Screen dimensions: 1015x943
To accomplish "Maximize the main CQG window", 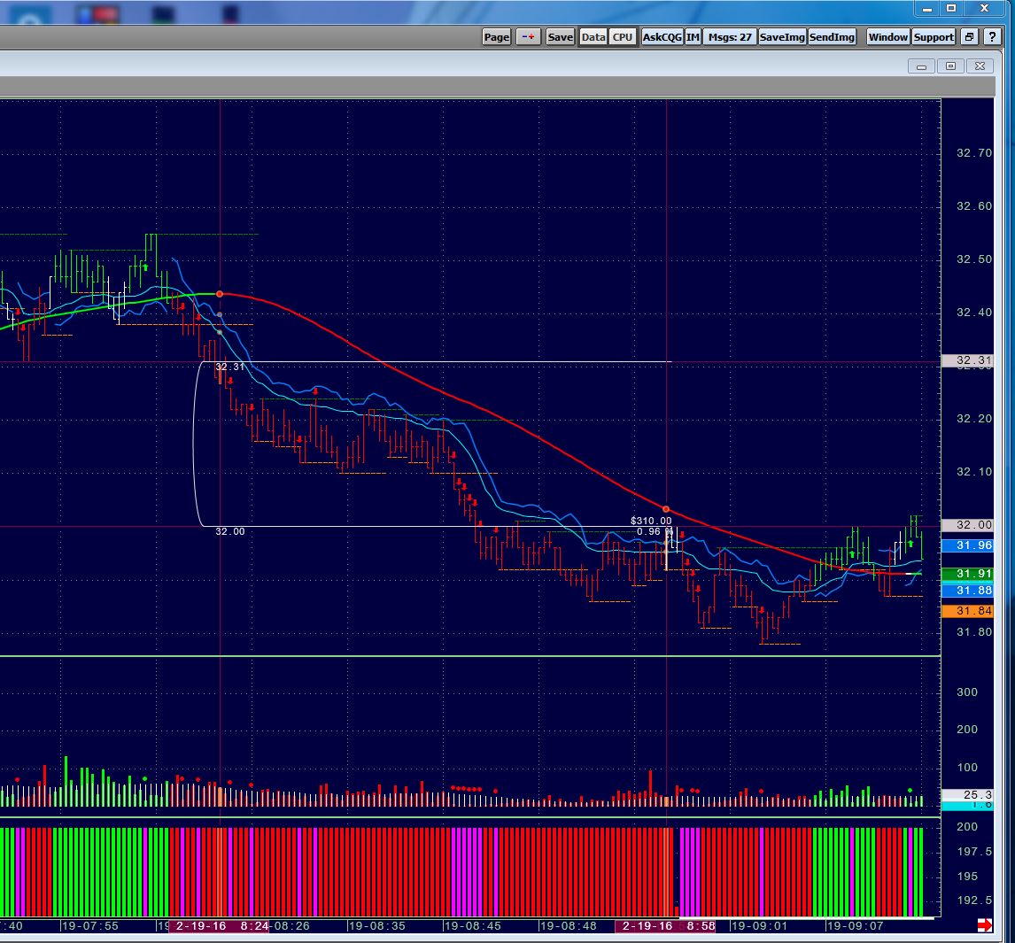I will [951, 9].
